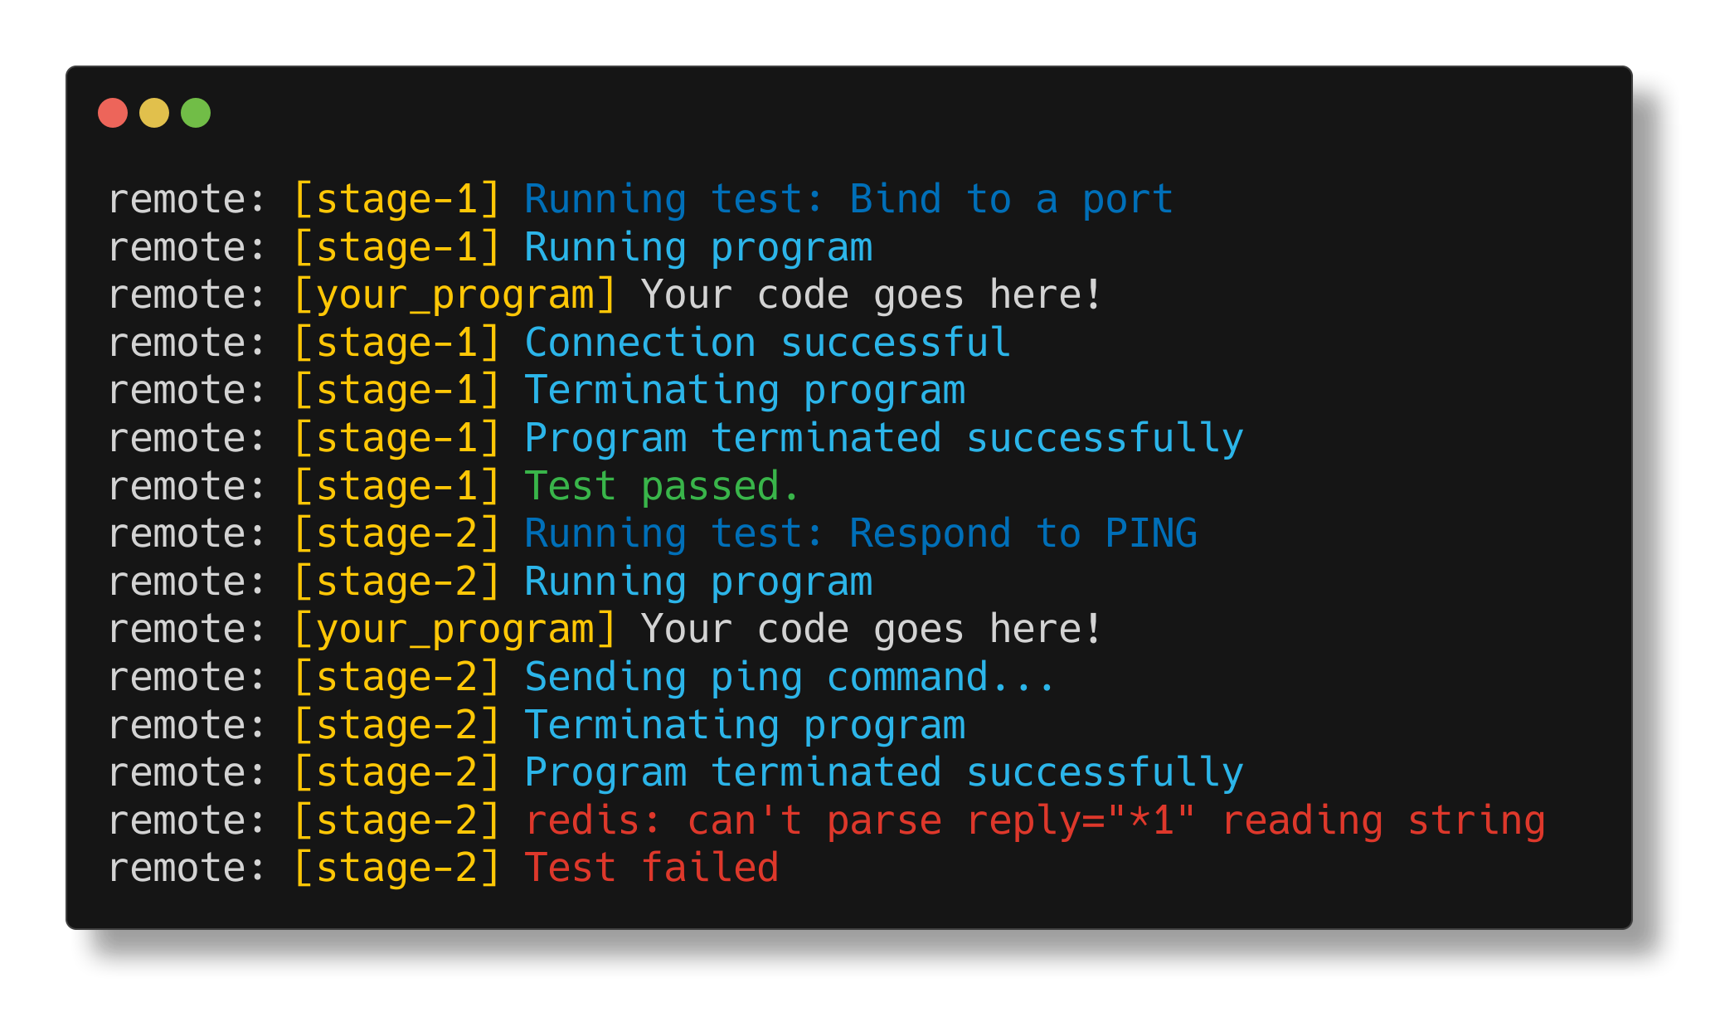Click 'Running test: Respond to PING' line

pos(861,534)
